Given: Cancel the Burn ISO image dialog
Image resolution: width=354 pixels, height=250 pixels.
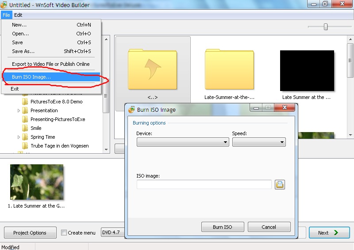Looking at the screenshot, I should pyautogui.click(x=269, y=227).
